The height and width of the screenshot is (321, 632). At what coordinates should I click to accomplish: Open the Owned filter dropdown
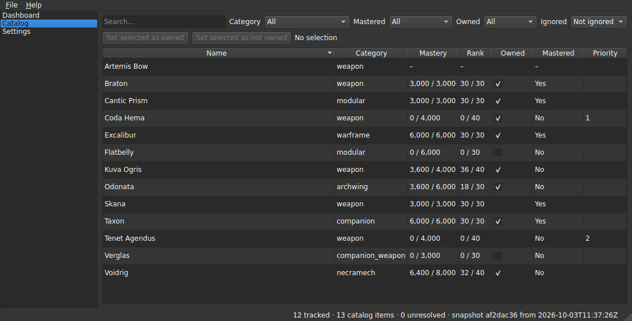point(510,22)
